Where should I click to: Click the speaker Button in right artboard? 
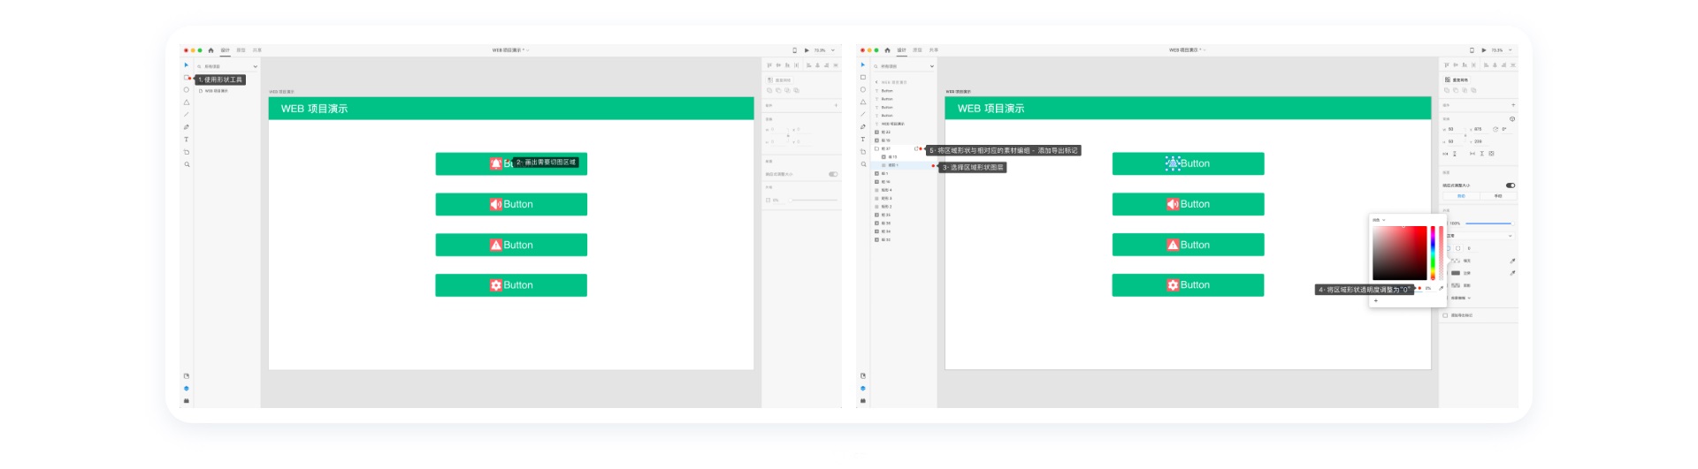pos(1188,204)
